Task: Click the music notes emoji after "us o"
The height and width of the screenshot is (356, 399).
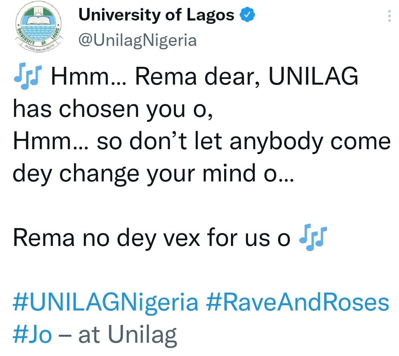Action: click(x=313, y=238)
